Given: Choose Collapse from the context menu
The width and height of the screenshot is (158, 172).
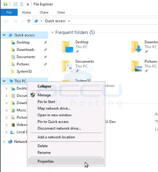Looking at the screenshot, I should pyautogui.click(x=66, y=86).
